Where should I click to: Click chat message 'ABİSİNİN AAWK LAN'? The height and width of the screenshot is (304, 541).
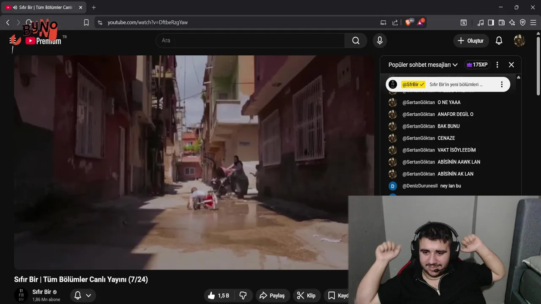point(459,162)
